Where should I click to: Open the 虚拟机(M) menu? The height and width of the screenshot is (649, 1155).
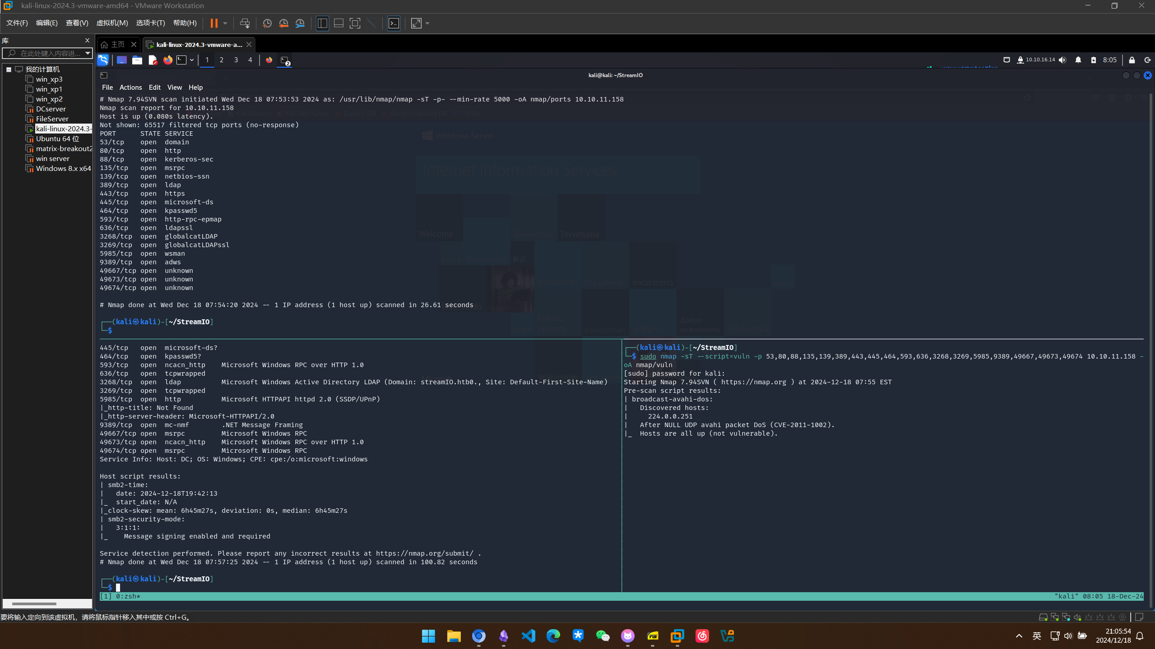(x=112, y=23)
